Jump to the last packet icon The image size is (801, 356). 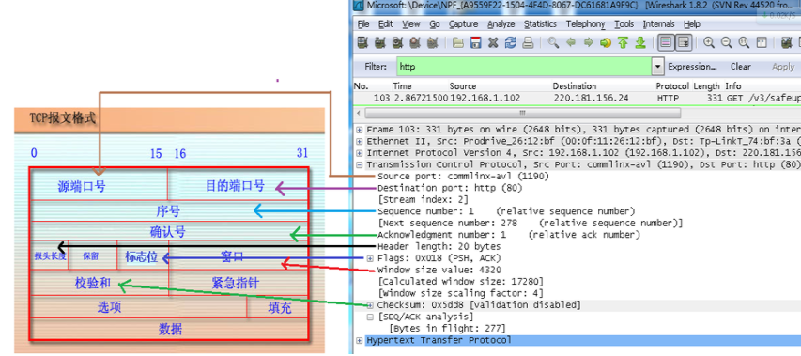pos(640,43)
